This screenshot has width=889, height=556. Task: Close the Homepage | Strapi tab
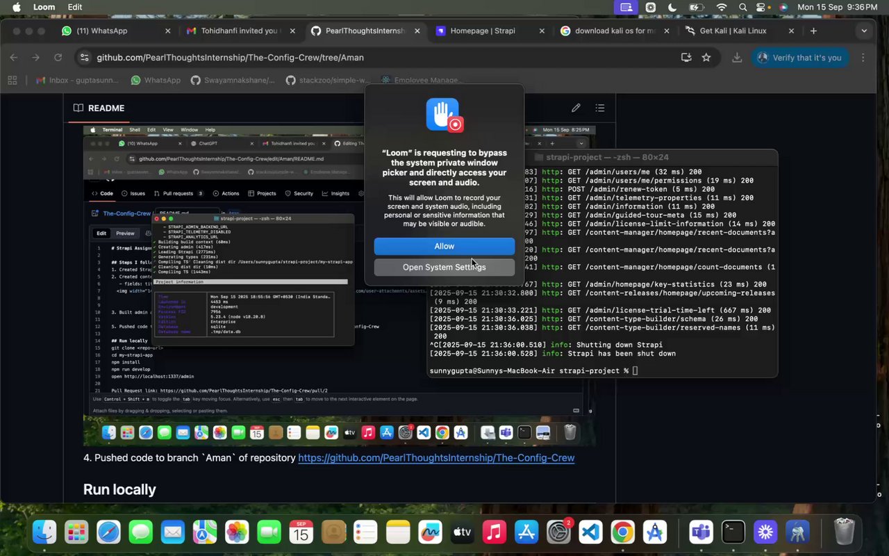pyautogui.click(x=542, y=31)
